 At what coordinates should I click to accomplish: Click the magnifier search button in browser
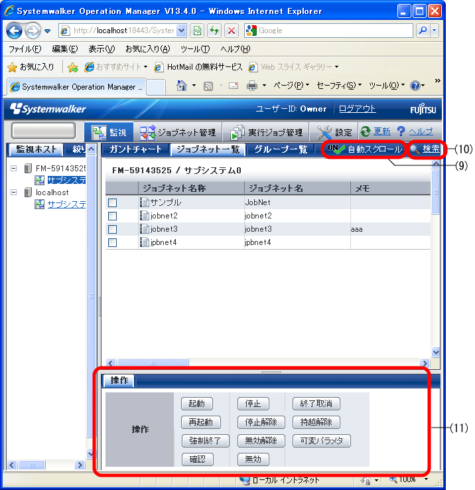click(423, 31)
